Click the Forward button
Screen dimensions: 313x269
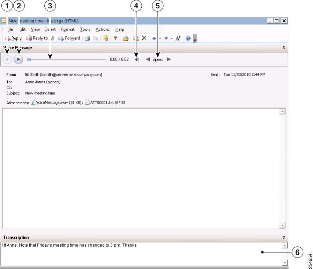point(70,38)
